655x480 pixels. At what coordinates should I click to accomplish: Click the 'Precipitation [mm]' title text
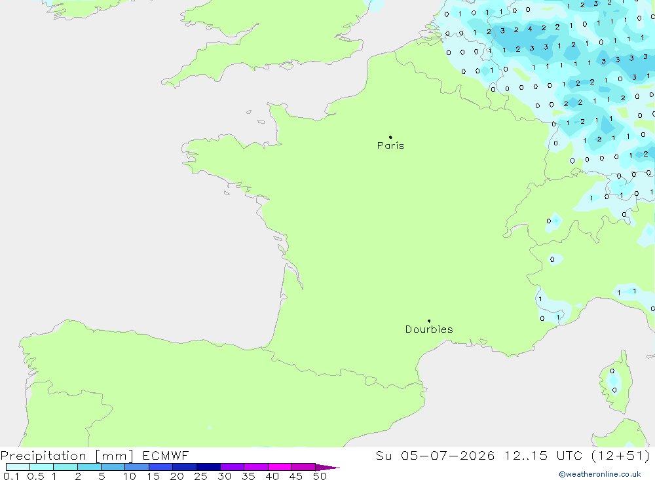tap(67, 455)
